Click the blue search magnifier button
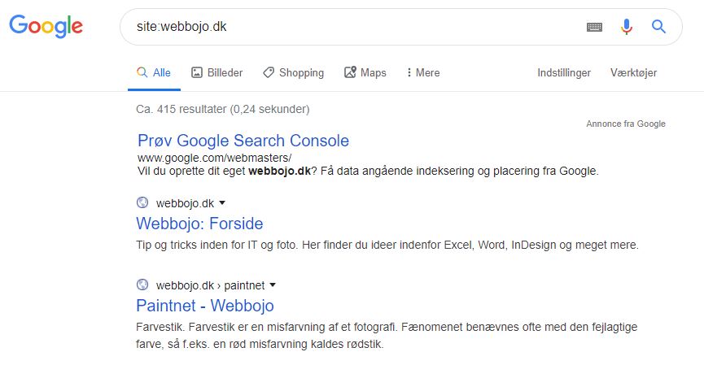Screen dimensions: 704x365 (x=658, y=27)
